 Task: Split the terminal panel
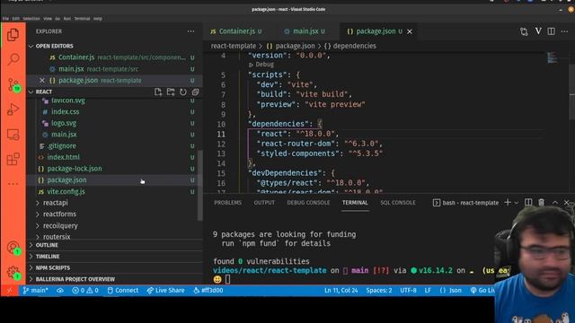pyautogui.click(x=528, y=202)
